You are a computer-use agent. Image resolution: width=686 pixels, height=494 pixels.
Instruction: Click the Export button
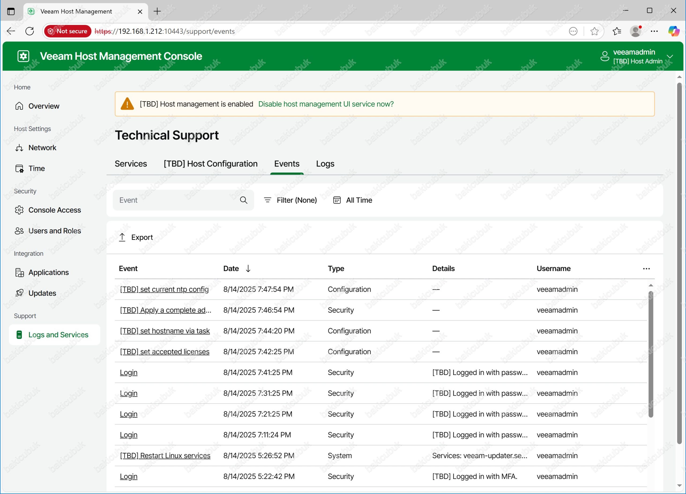point(136,237)
